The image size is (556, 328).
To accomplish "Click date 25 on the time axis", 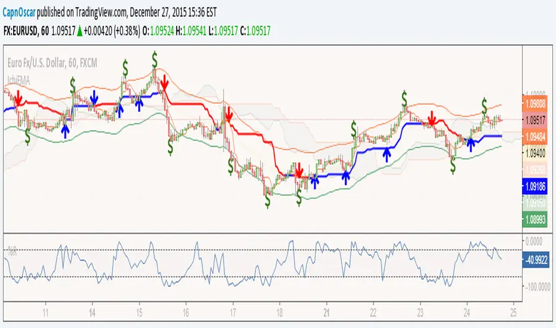I will click(514, 312).
